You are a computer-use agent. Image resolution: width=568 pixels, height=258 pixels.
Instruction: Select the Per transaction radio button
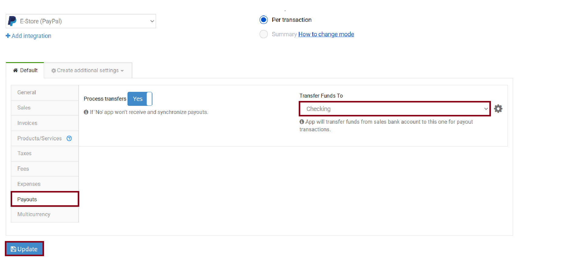coord(264,20)
